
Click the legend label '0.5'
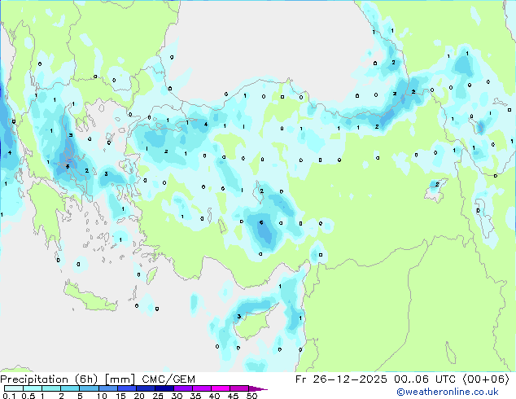click(28, 396)
